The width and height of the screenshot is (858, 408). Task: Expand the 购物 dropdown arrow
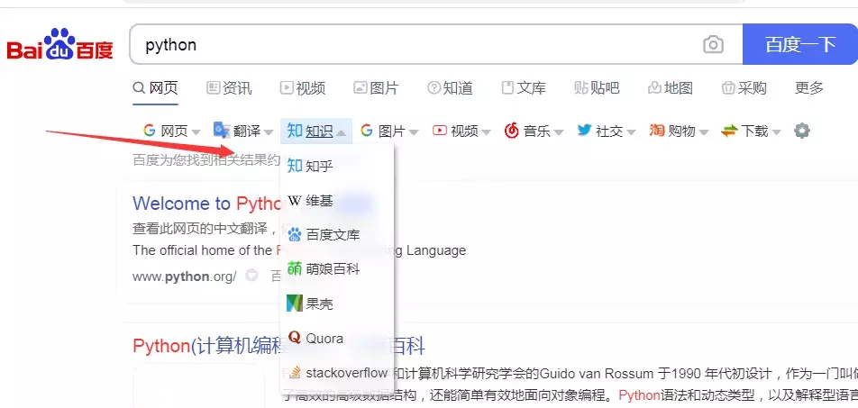(704, 131)
